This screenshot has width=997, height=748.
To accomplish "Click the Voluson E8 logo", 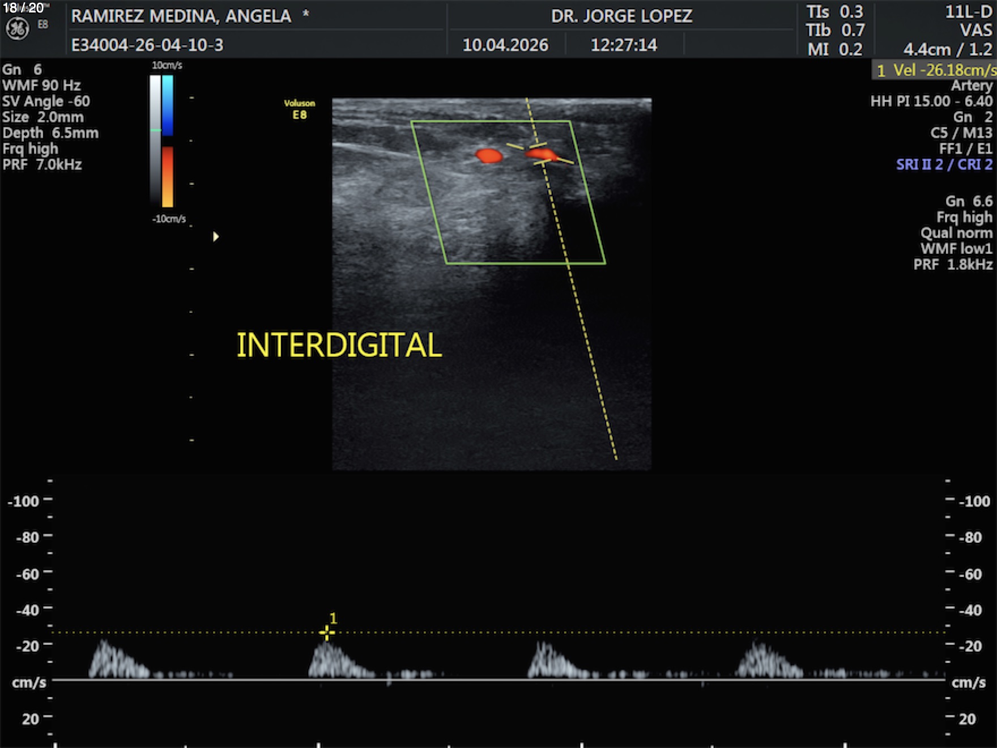I will (x=299, y=109).
